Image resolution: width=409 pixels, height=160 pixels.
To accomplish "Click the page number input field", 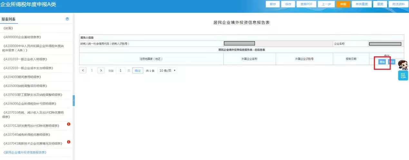I will coord(121,71).
